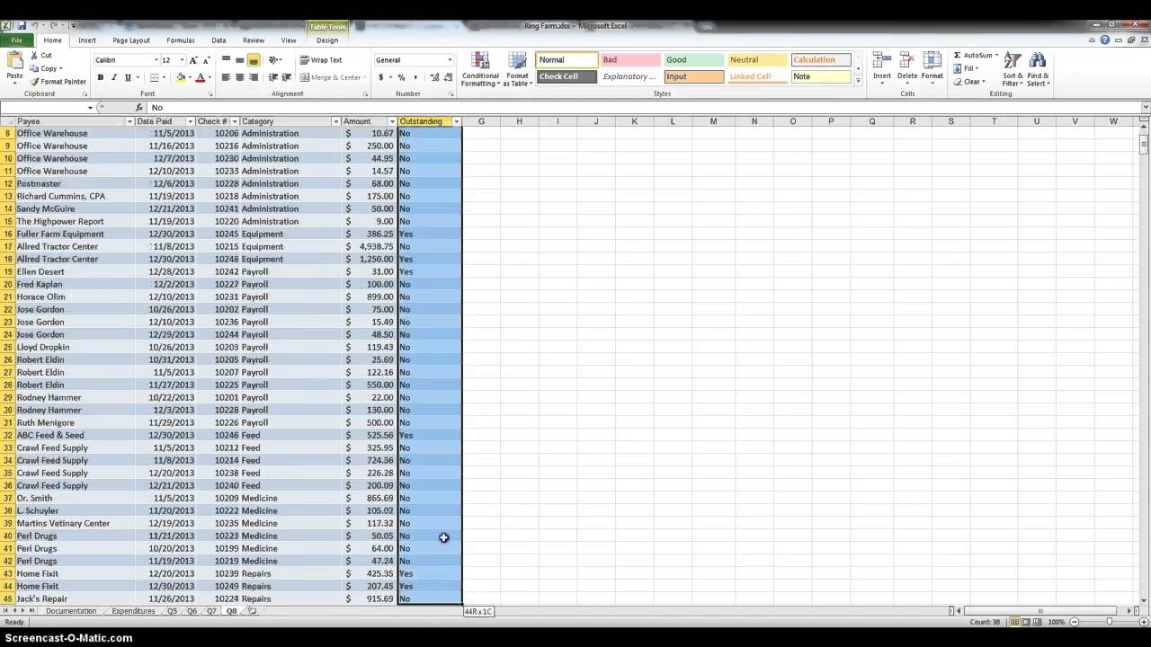Apply the red font color
This screenshot has height=647, width=1151.
click(x=201, y=77)
